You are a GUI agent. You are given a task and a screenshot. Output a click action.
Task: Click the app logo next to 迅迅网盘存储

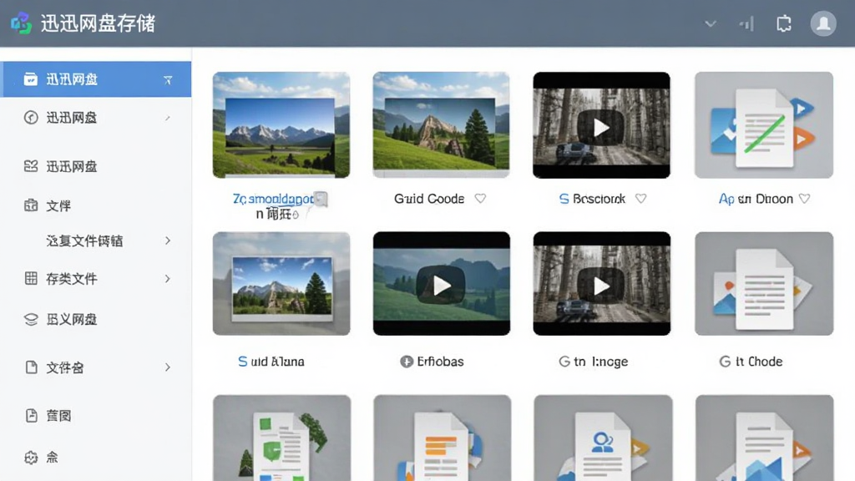[x=21, y=23]
